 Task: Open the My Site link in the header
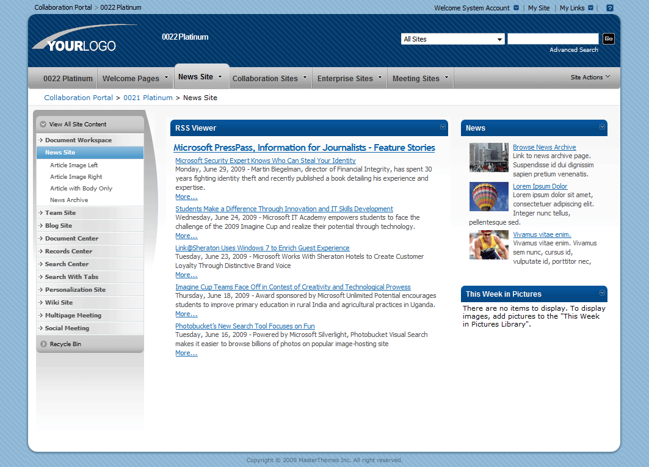click(538, 7)
